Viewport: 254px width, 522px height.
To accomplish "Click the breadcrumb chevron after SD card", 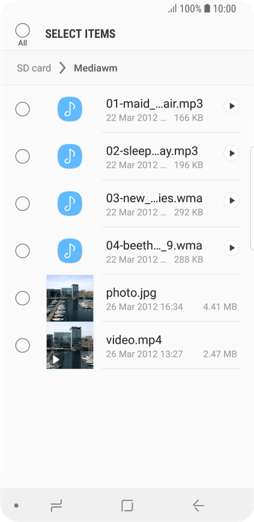I will 62,68.
